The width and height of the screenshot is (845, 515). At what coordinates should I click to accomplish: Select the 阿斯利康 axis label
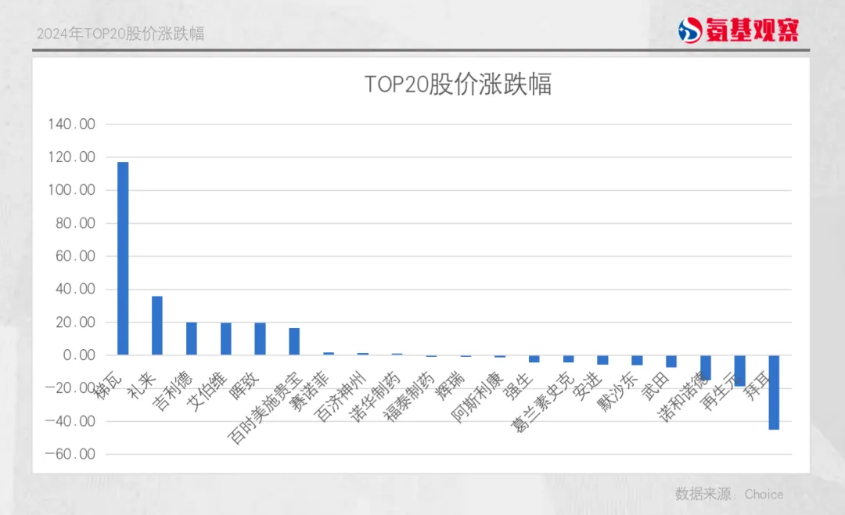(x=477, y=399)
